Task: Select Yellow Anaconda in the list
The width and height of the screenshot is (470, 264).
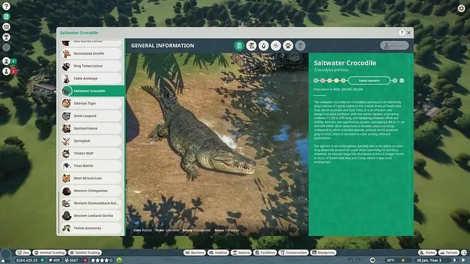Action: 91,228
